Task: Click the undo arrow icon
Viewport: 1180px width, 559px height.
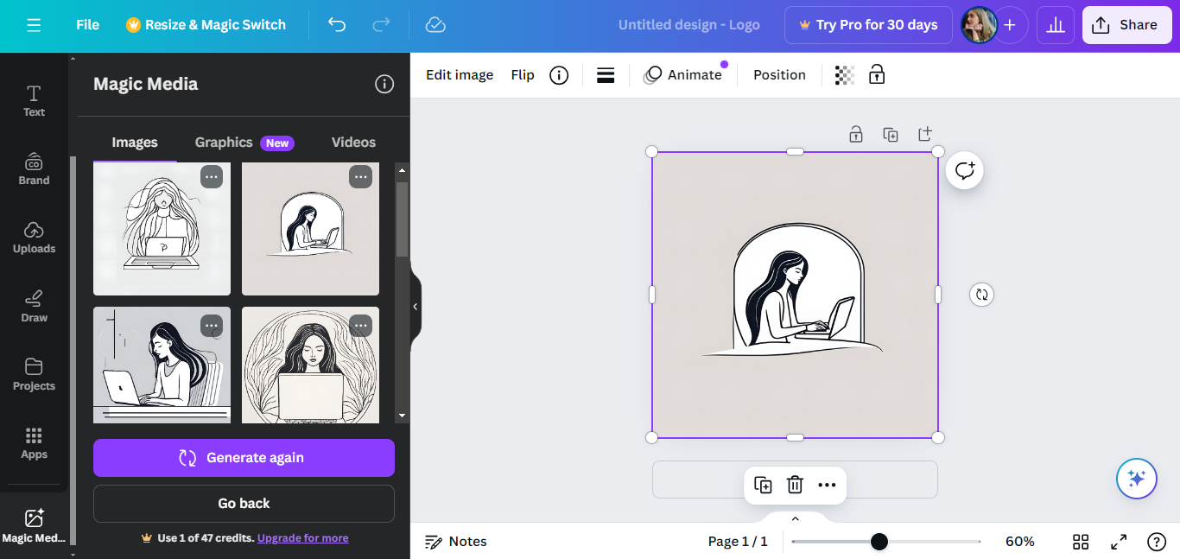Action: pyautogui.click(x=337, y=25)
